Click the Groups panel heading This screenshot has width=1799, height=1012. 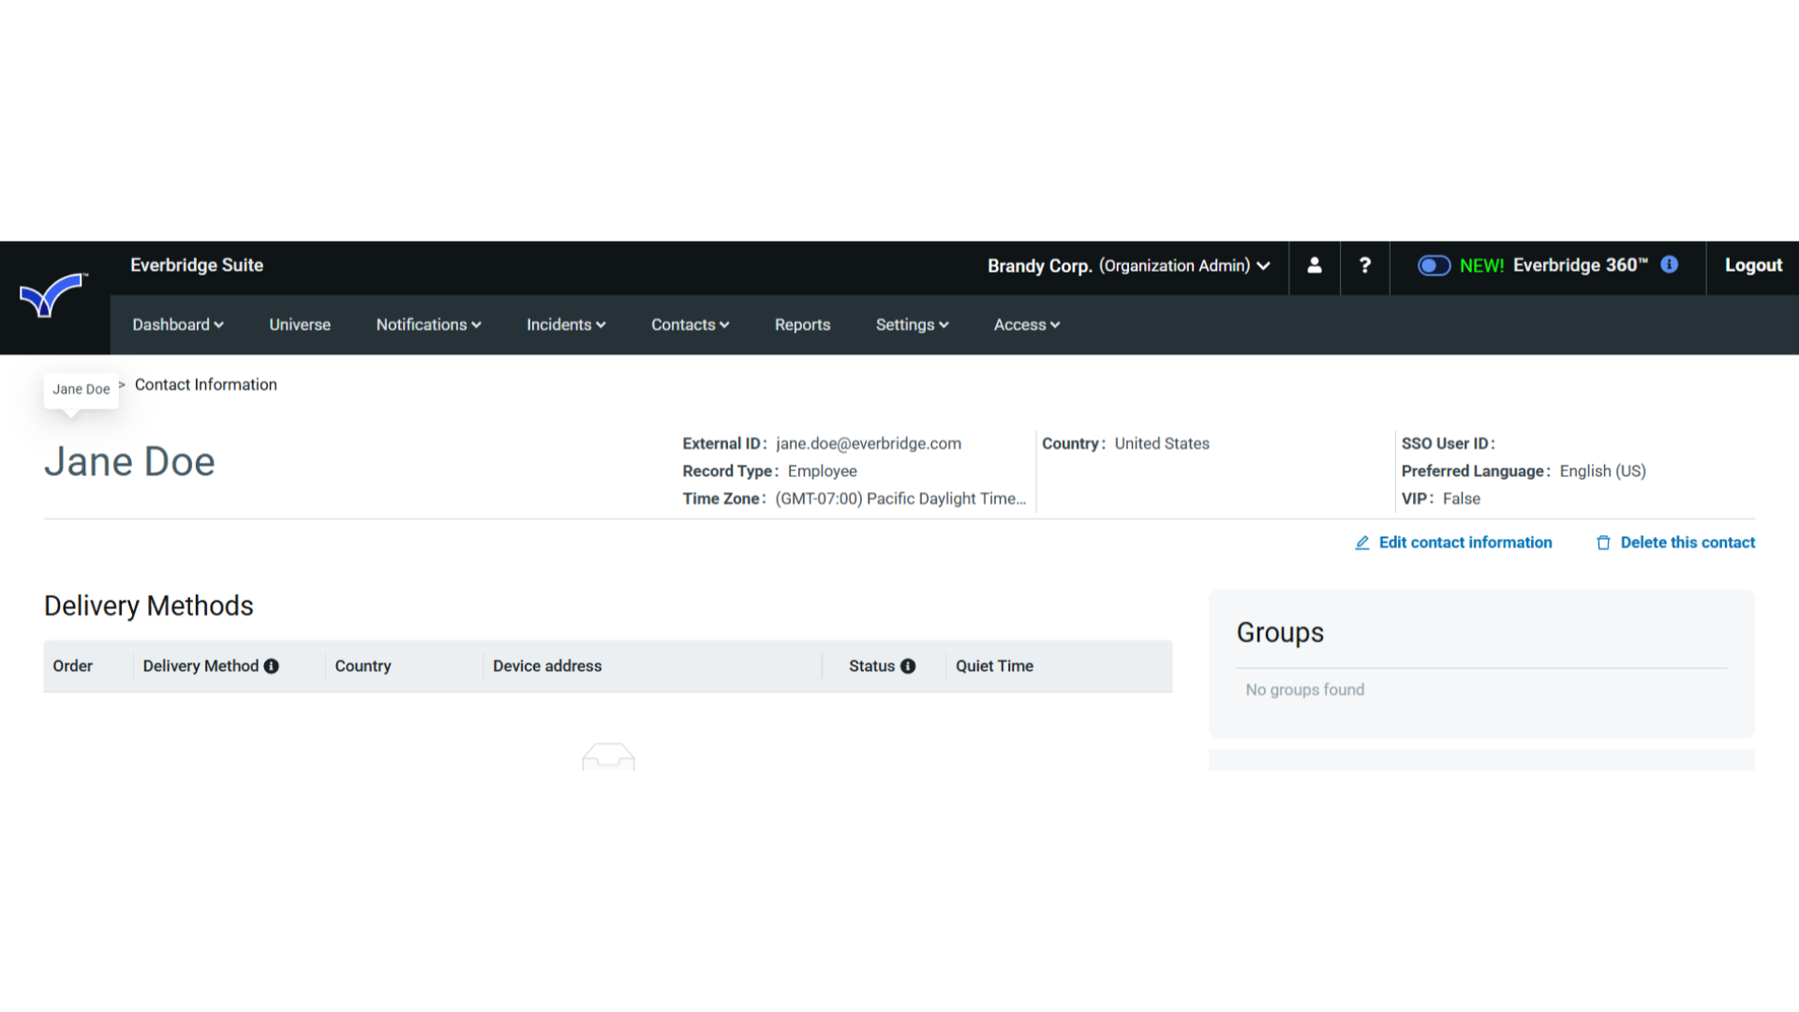pyautogui.click(x=1280, y=632)
